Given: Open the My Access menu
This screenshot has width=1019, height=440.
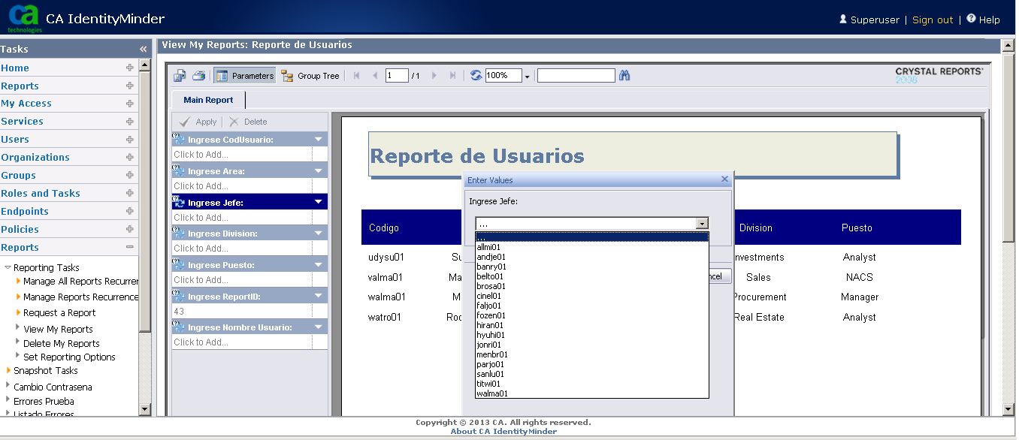Looking at the screenshot, I should (26, 104).
